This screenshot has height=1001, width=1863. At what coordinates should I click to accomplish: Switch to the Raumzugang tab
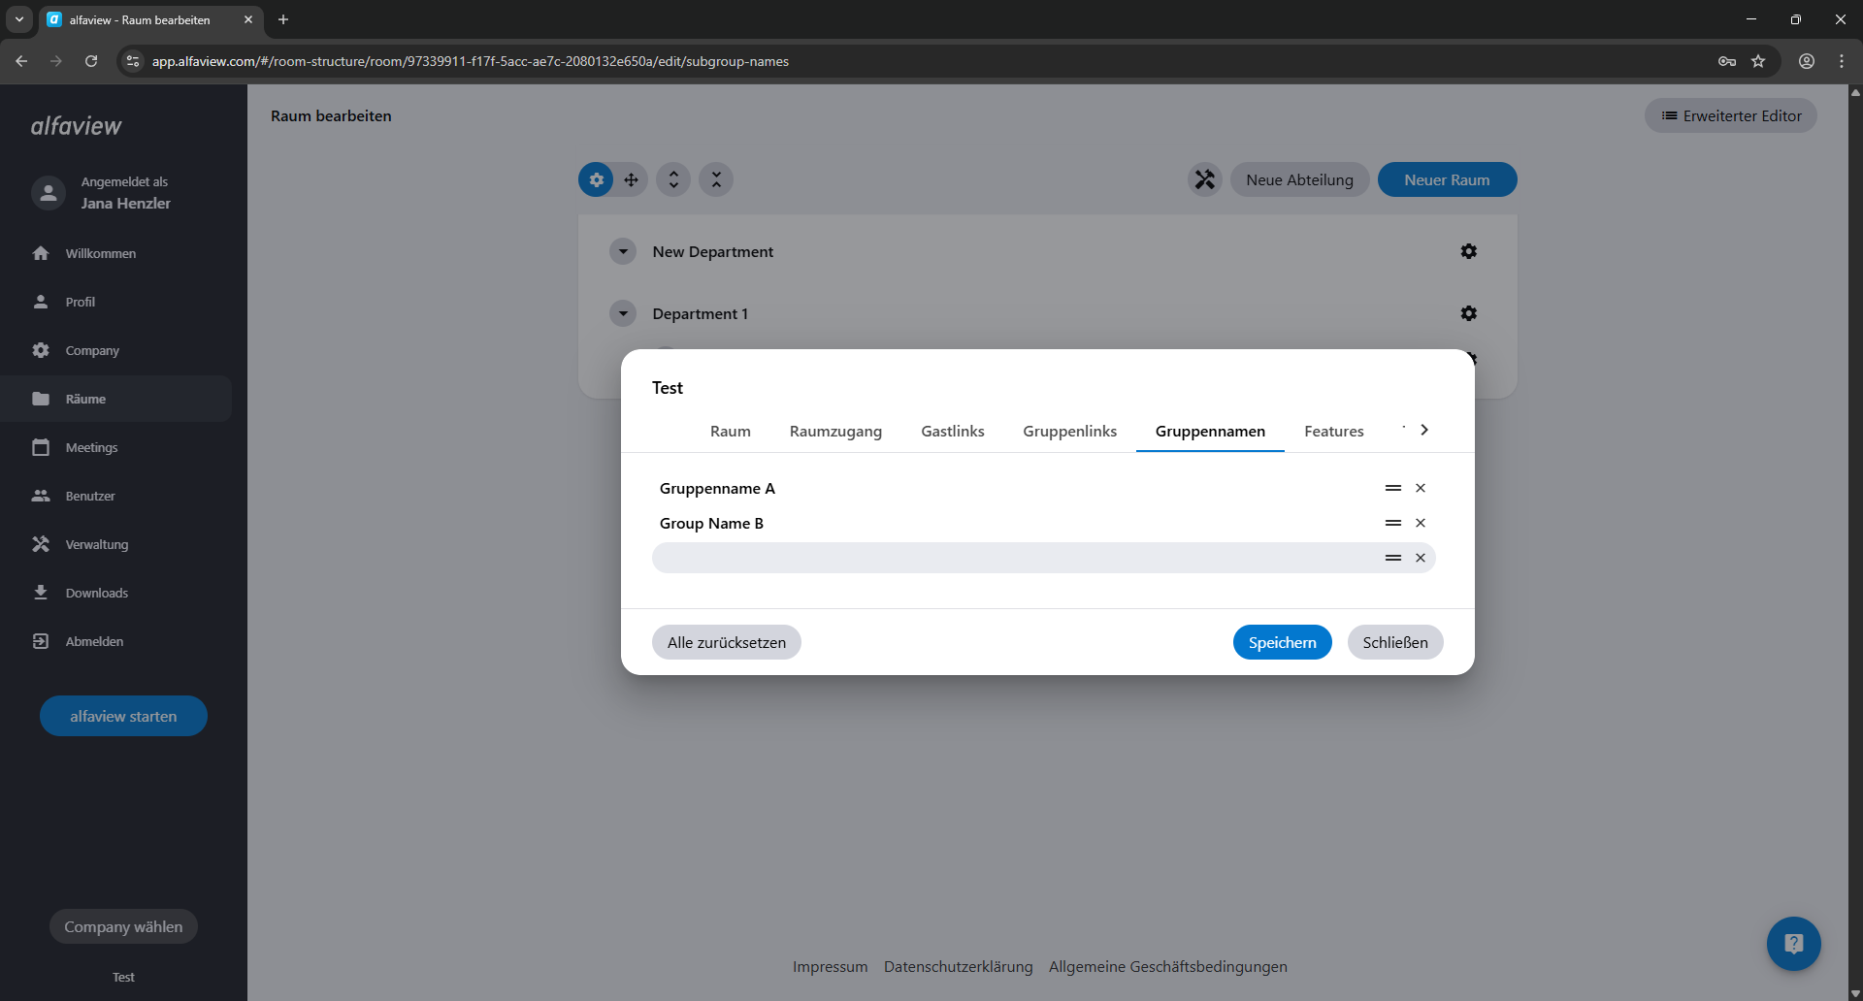point(835,431)
